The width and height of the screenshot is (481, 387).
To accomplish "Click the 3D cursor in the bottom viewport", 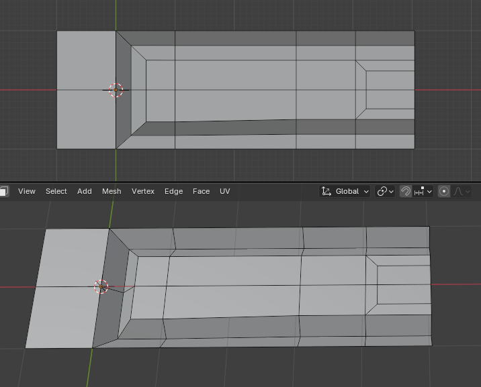I will coord(101,287).
